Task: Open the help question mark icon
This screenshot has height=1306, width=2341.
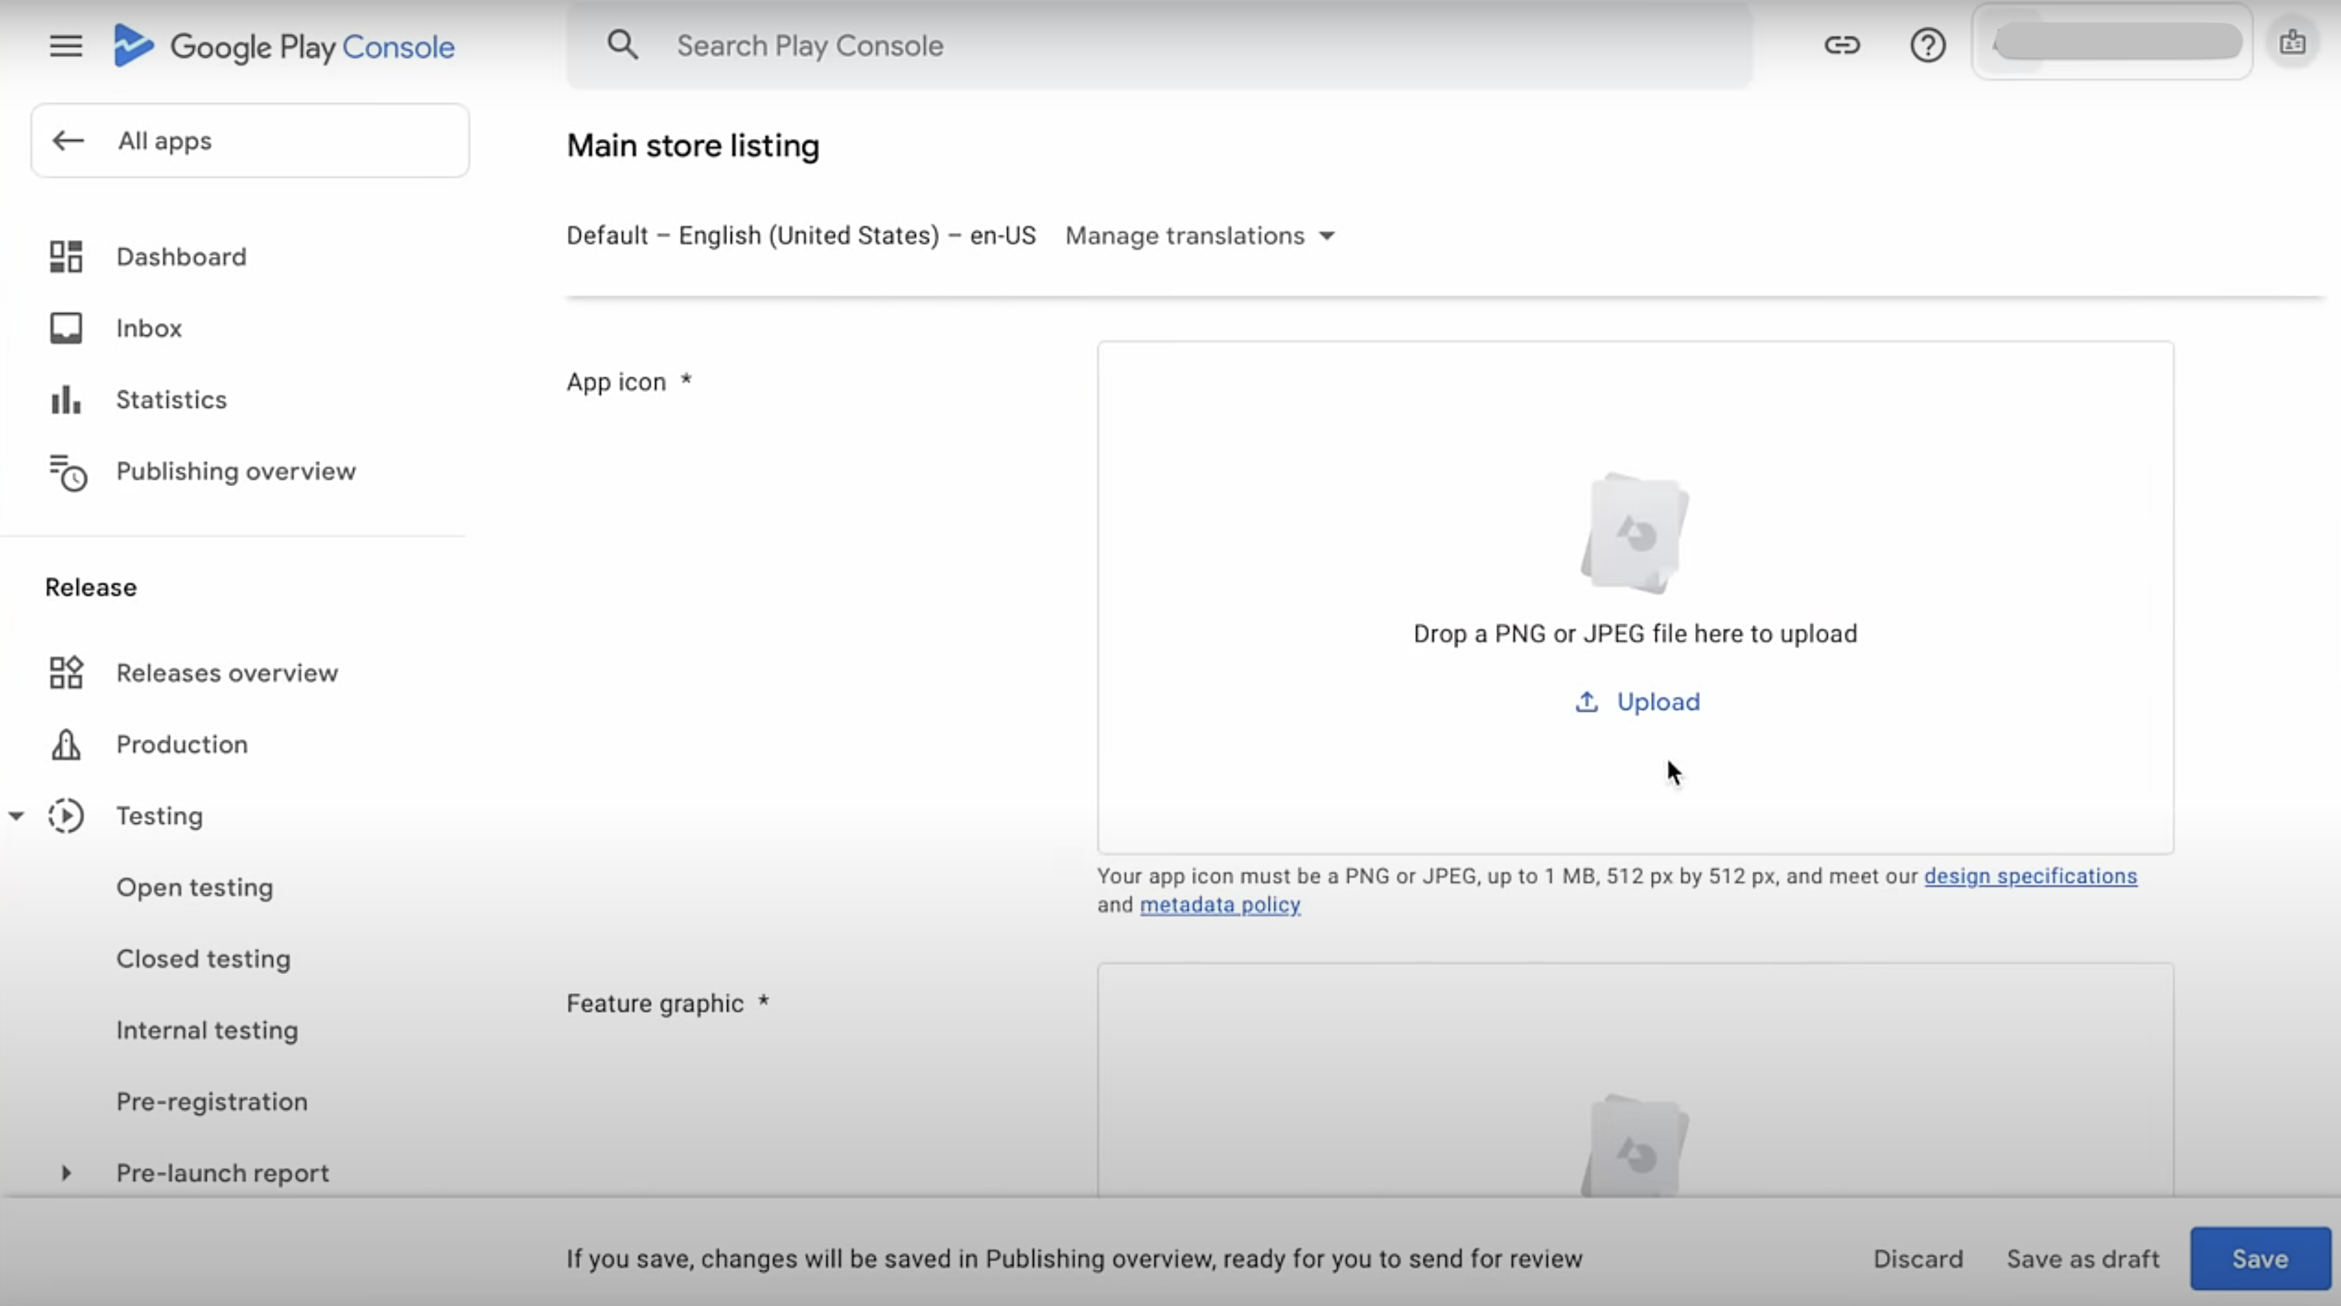Action: (1928, 45)
